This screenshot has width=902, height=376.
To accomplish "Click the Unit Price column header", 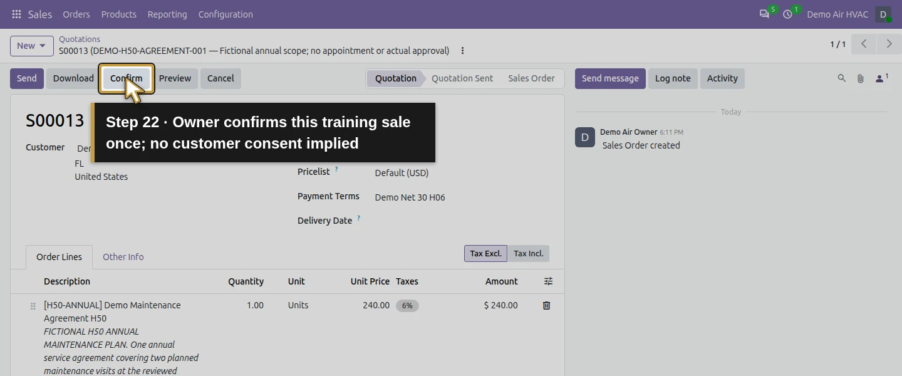I will (x=370, y=281).
